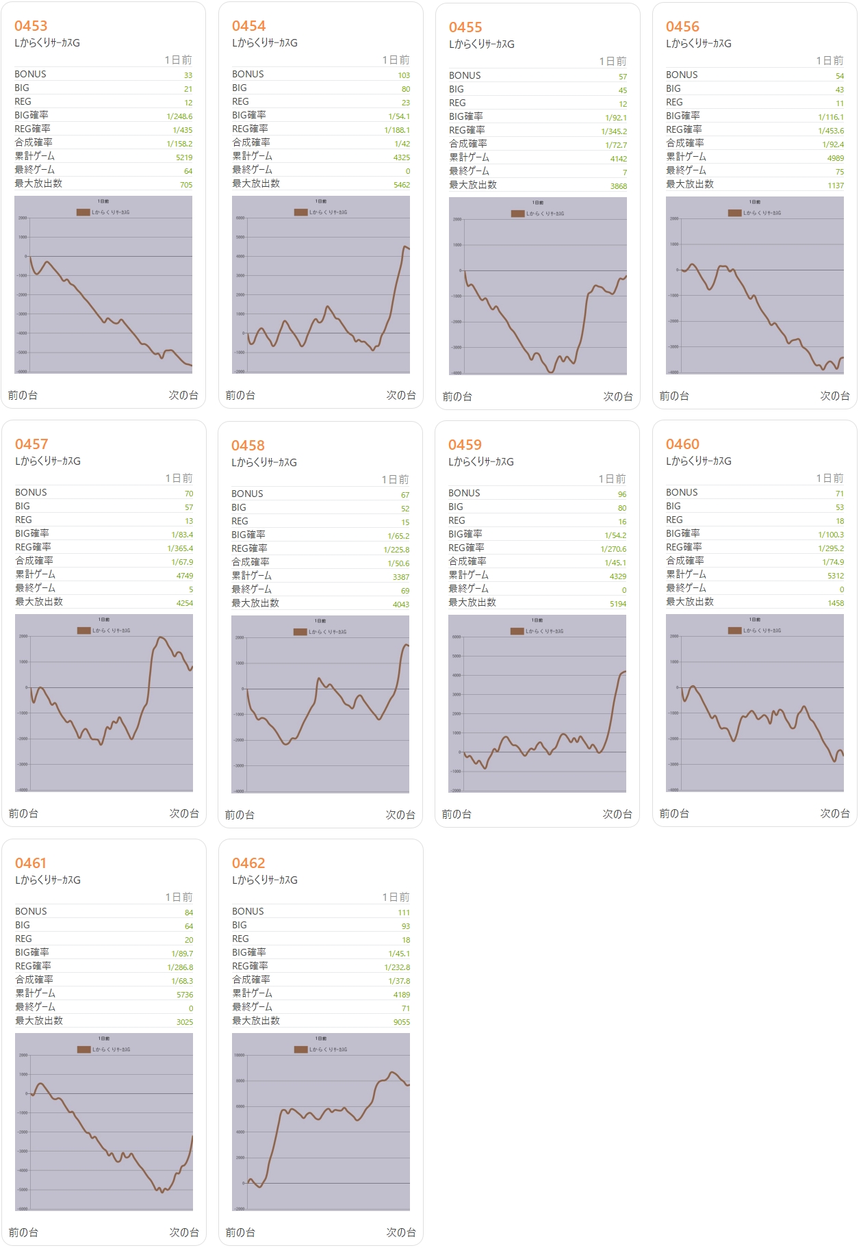This screenshot has height=1248, width=861.
Task: Open the payout graph for machine 0462
Action: tap(320, 1122)
